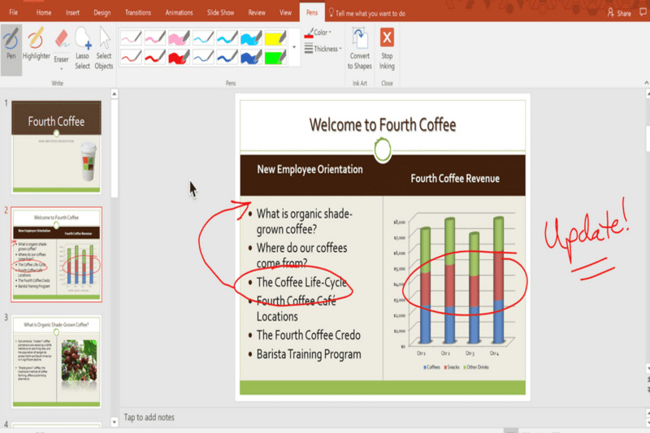650x433 pixels.
Task: Pick the thick red marker pen
Action: 179,57
